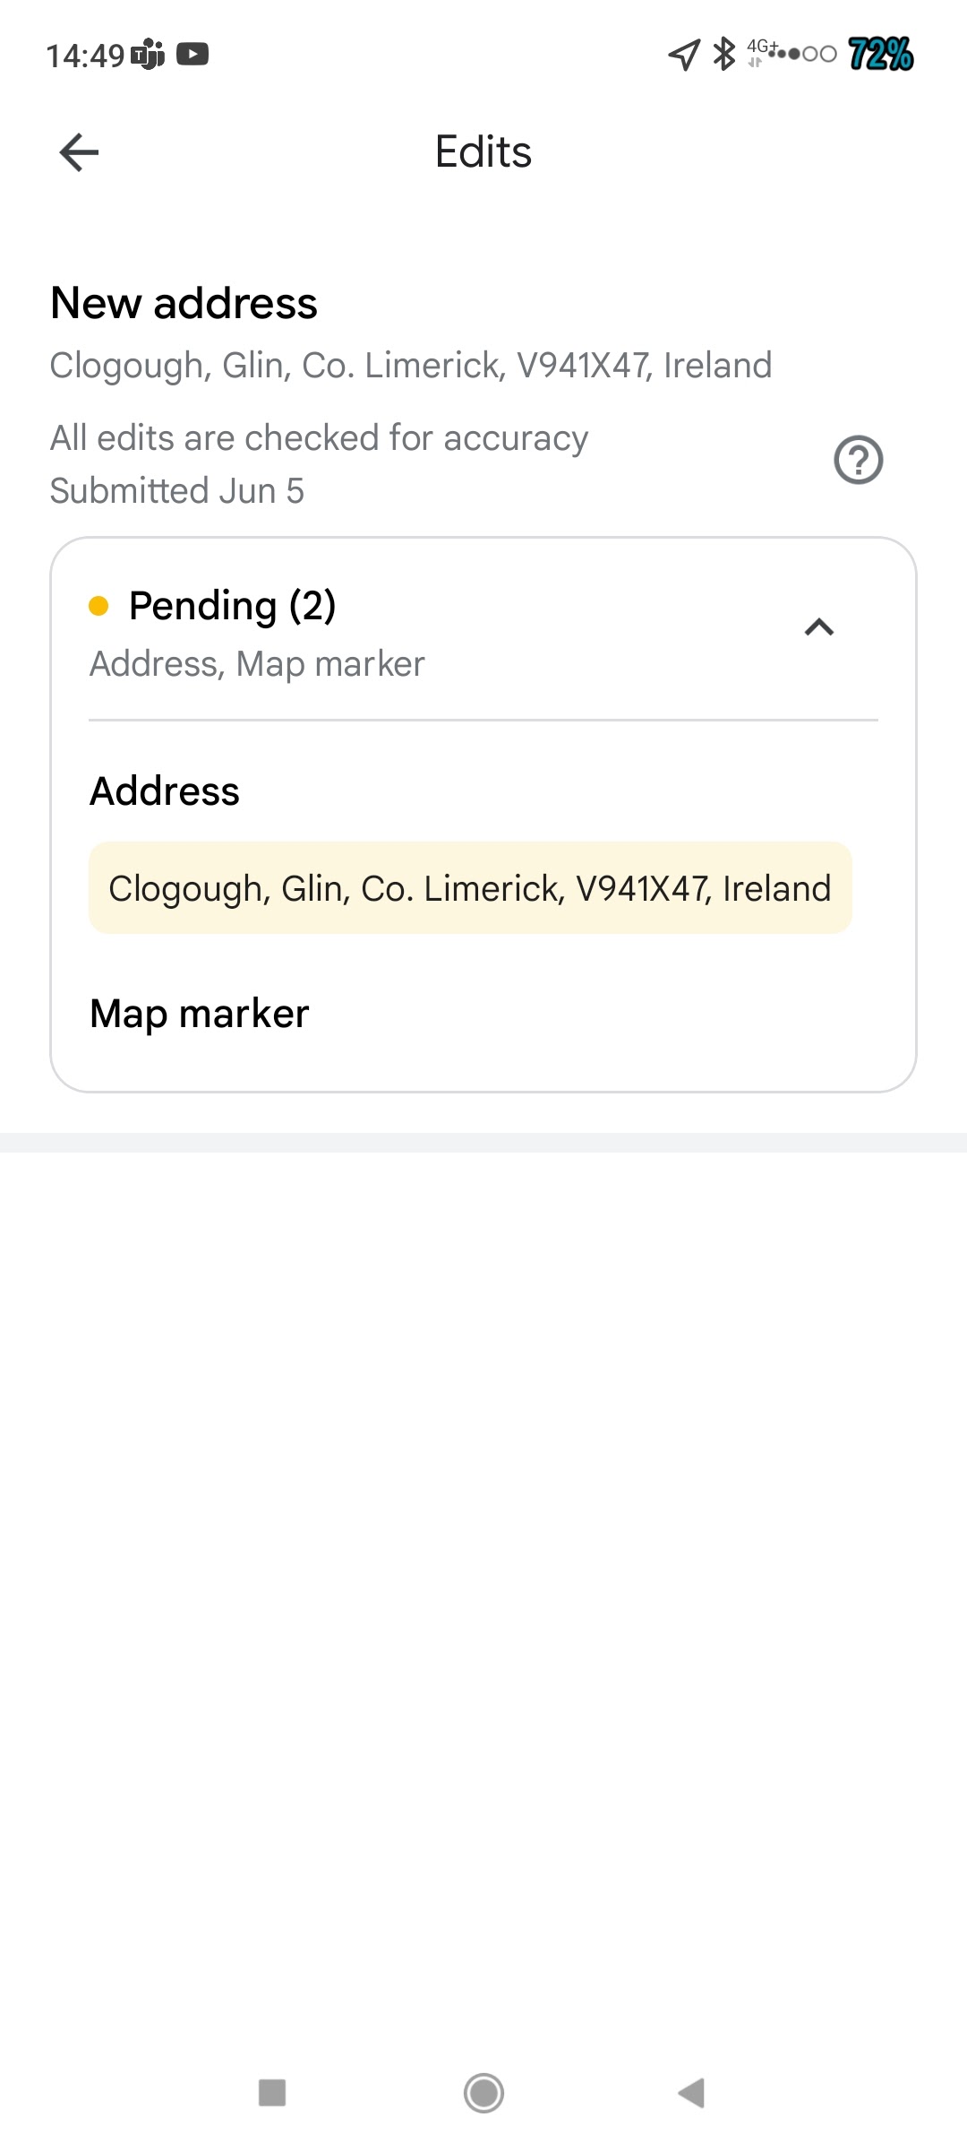Image resolution: width=967 pixels, height=2151 pixels.
Task: Tap the Android home circle button
Action: point(483,2094)
